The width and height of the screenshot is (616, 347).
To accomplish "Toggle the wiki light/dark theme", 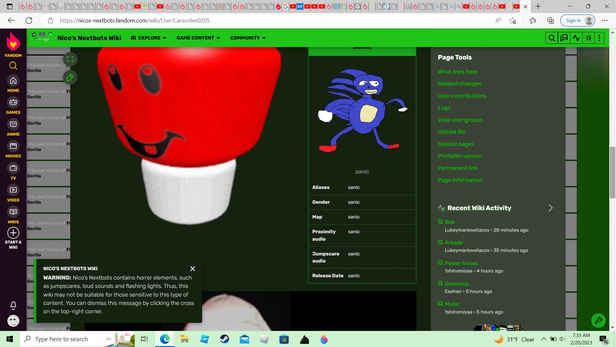I will click(x=589, y=38).
